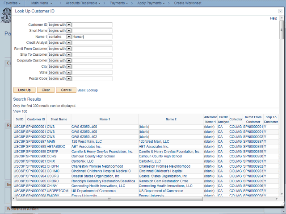Screen dimensions: 286x214
Task: Open the Postal Code operator dropdown
Action: click(69, 78)
